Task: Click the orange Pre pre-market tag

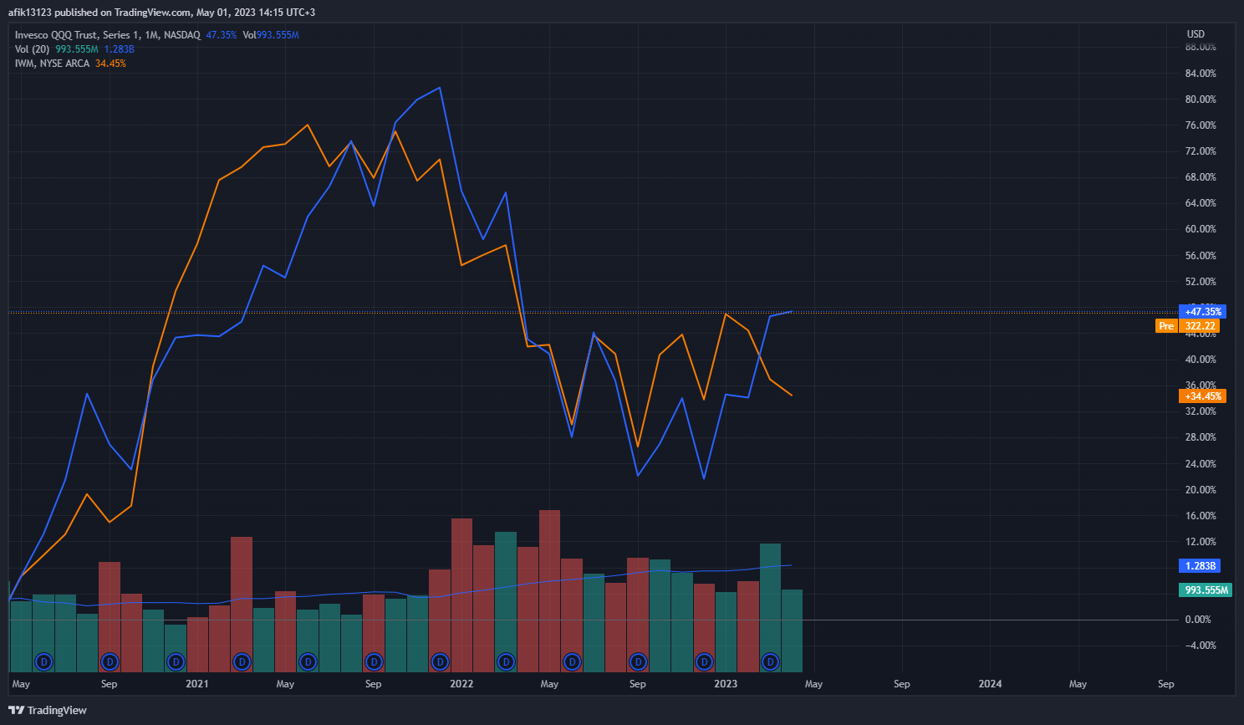Action: tap(1166, 326)
